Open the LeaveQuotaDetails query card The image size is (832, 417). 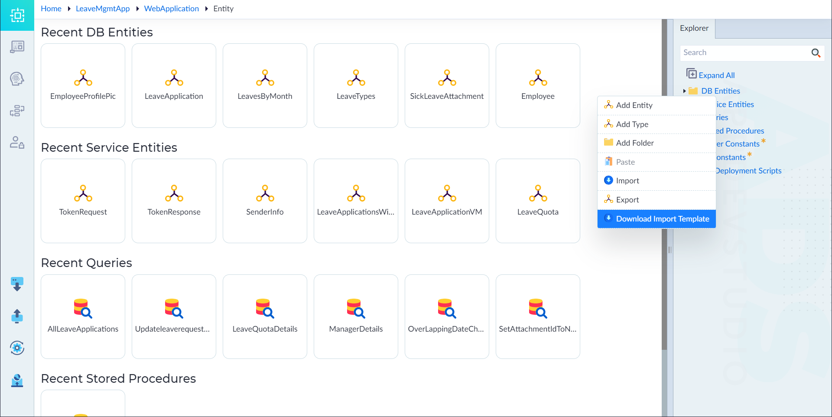pyautogui.click(x=265, y=316)
